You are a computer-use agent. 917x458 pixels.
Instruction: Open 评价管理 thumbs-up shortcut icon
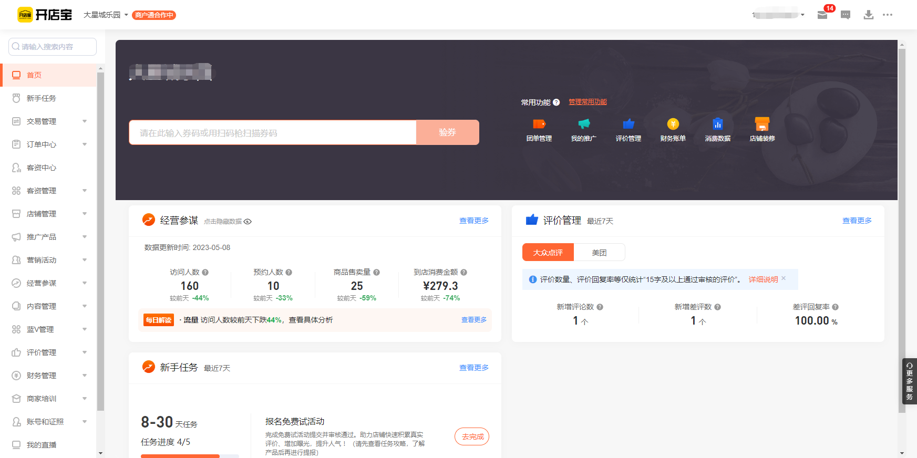pyautogui.click(x=628, y=124)
